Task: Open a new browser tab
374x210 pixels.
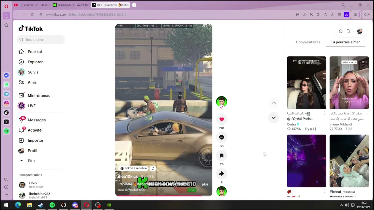Action: [134, 5]
